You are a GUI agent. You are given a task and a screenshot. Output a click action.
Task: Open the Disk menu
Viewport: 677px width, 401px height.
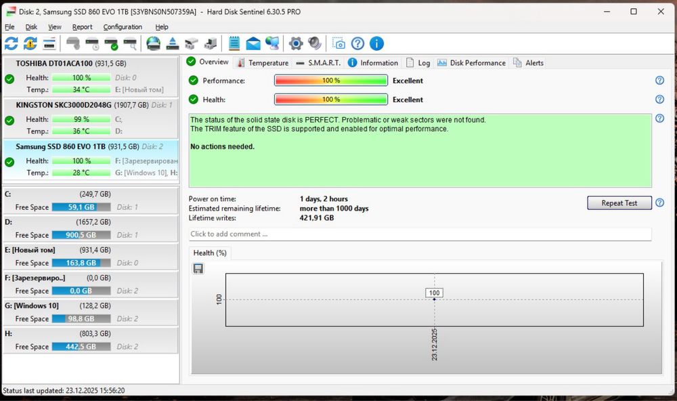coord(31,27)
